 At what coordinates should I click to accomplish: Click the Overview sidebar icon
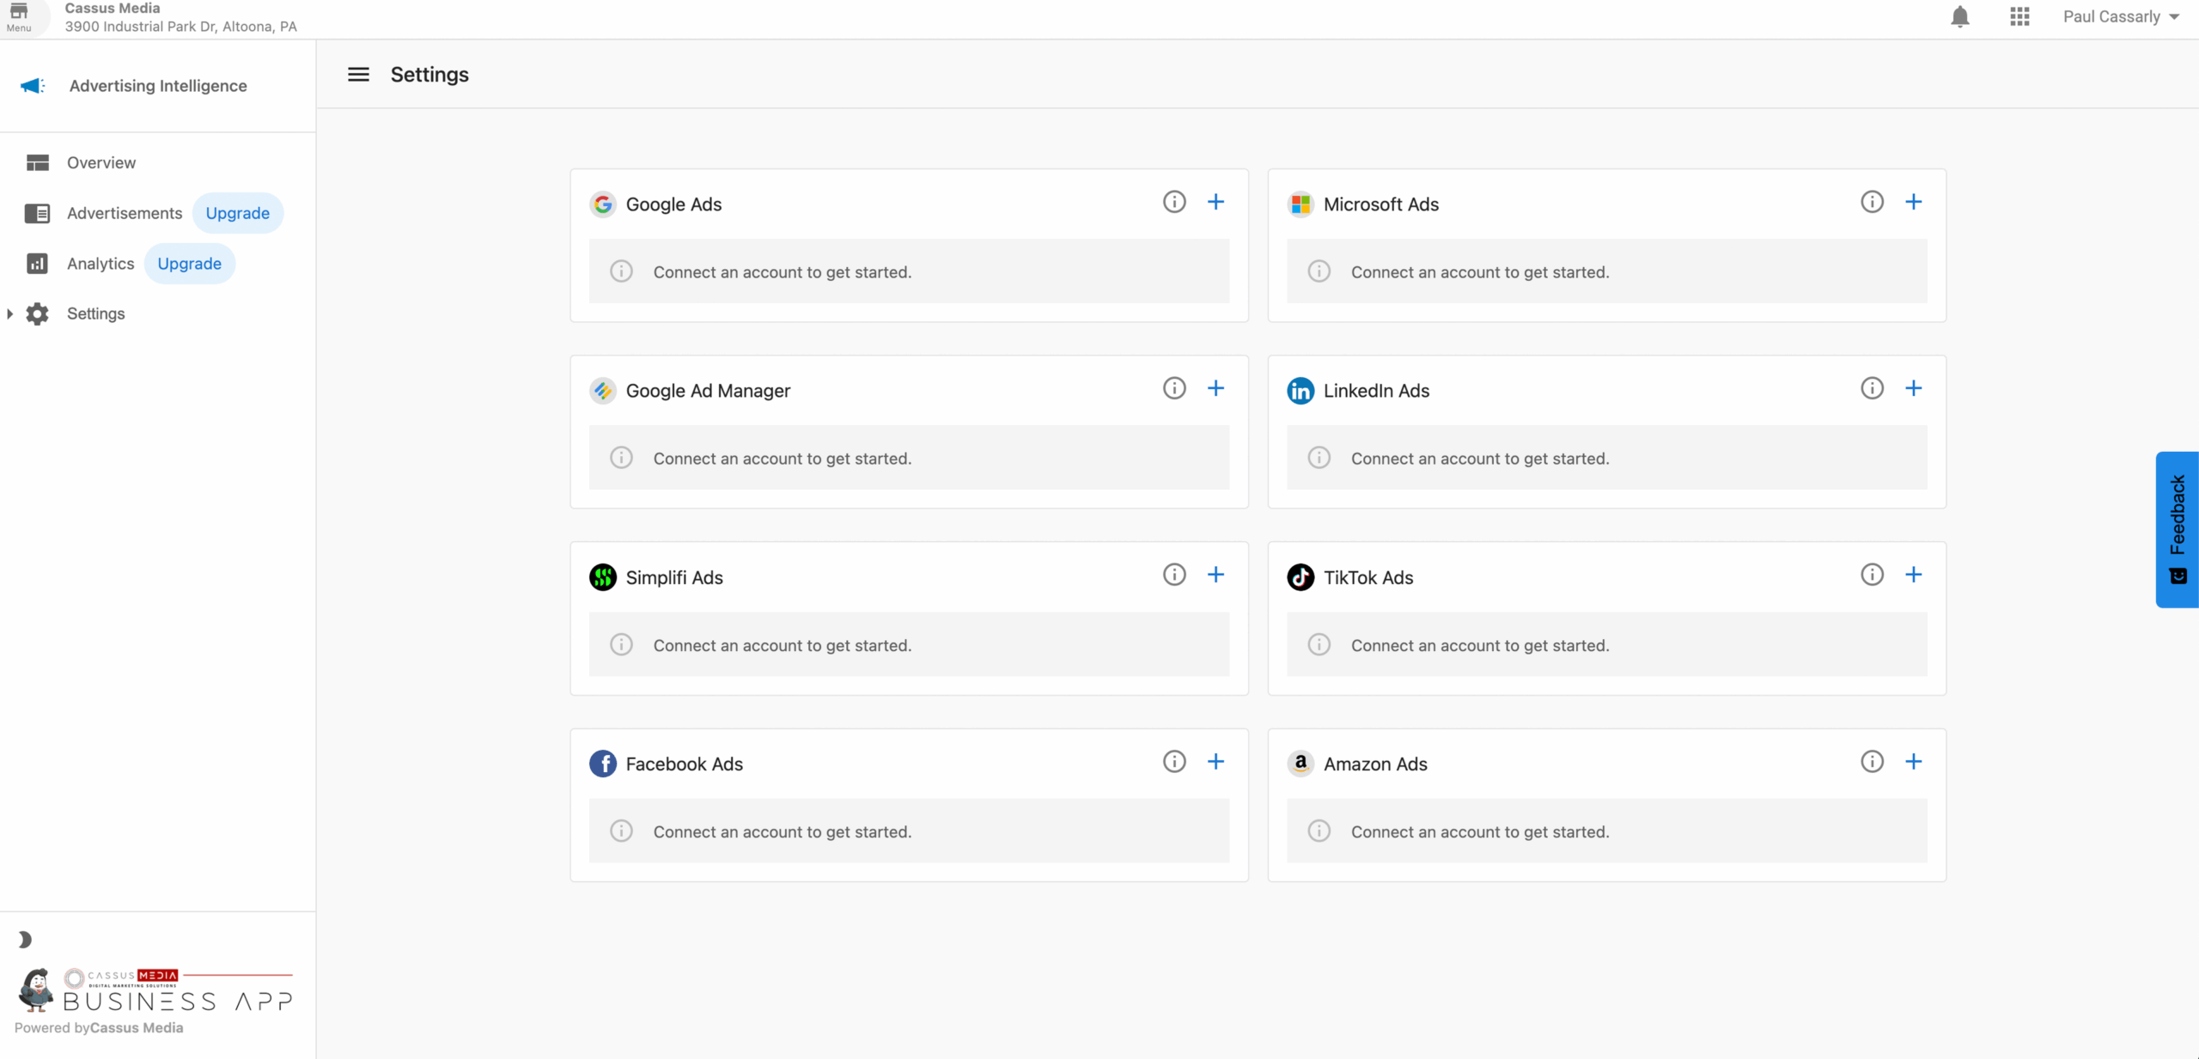tap(38, 163)
